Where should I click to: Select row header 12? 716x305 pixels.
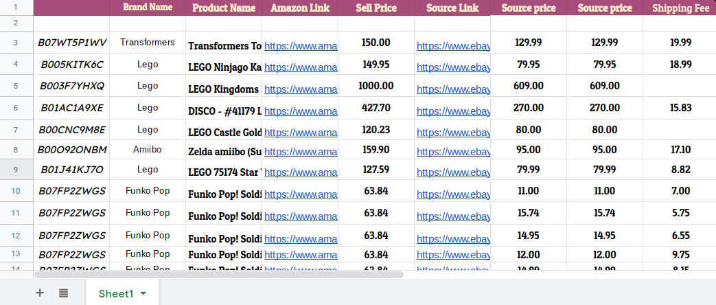pyautogui.click(x=16, y=236)
